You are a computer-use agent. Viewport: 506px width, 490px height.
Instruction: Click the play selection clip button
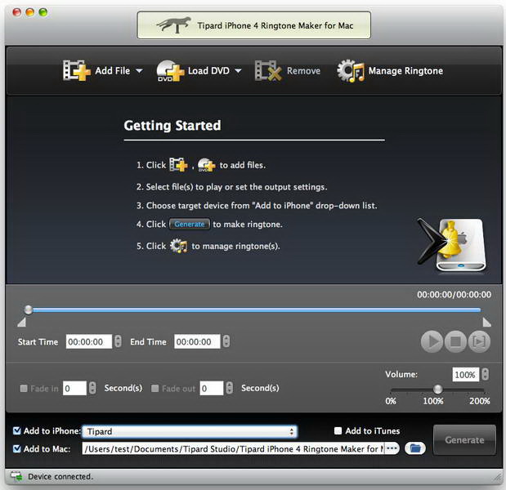pos(479,341)
